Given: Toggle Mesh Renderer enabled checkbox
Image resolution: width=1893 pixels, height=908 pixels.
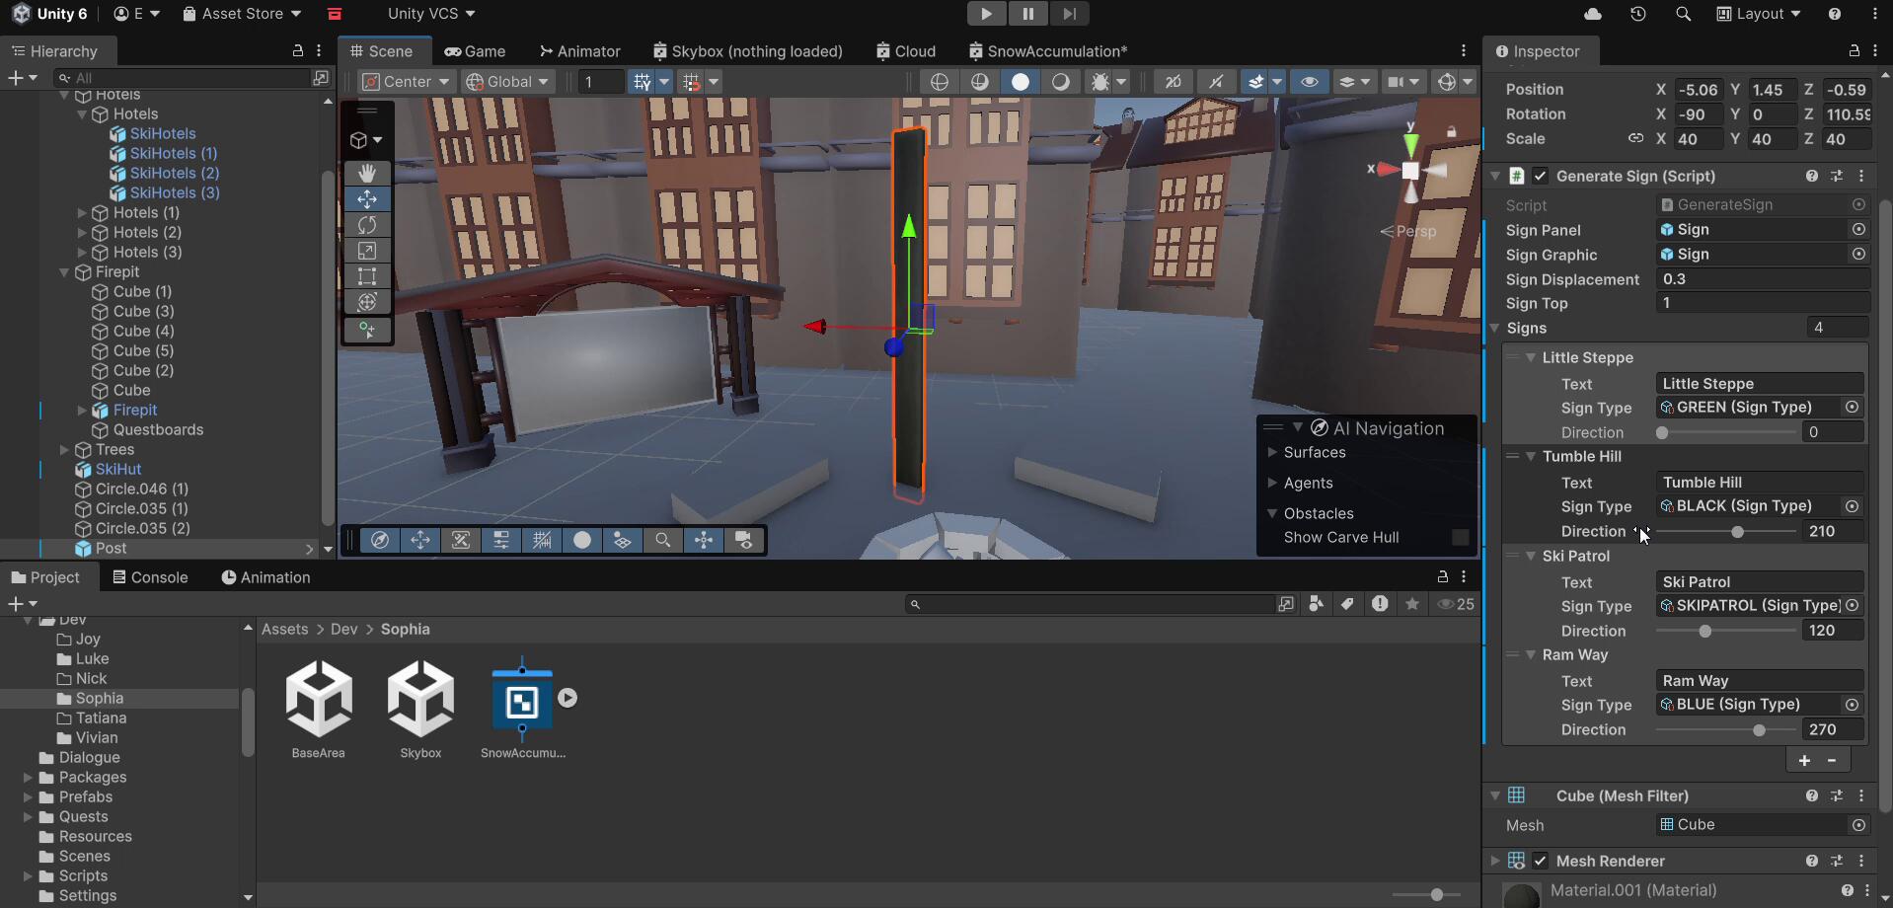Looking at the screenshot, I should tap(1541, 861).
